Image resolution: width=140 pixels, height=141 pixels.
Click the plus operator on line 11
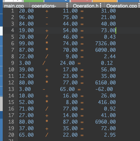[47, 76]
